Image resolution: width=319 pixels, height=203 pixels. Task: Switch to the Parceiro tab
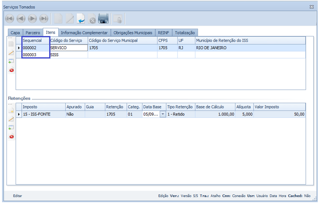[33, 32]
